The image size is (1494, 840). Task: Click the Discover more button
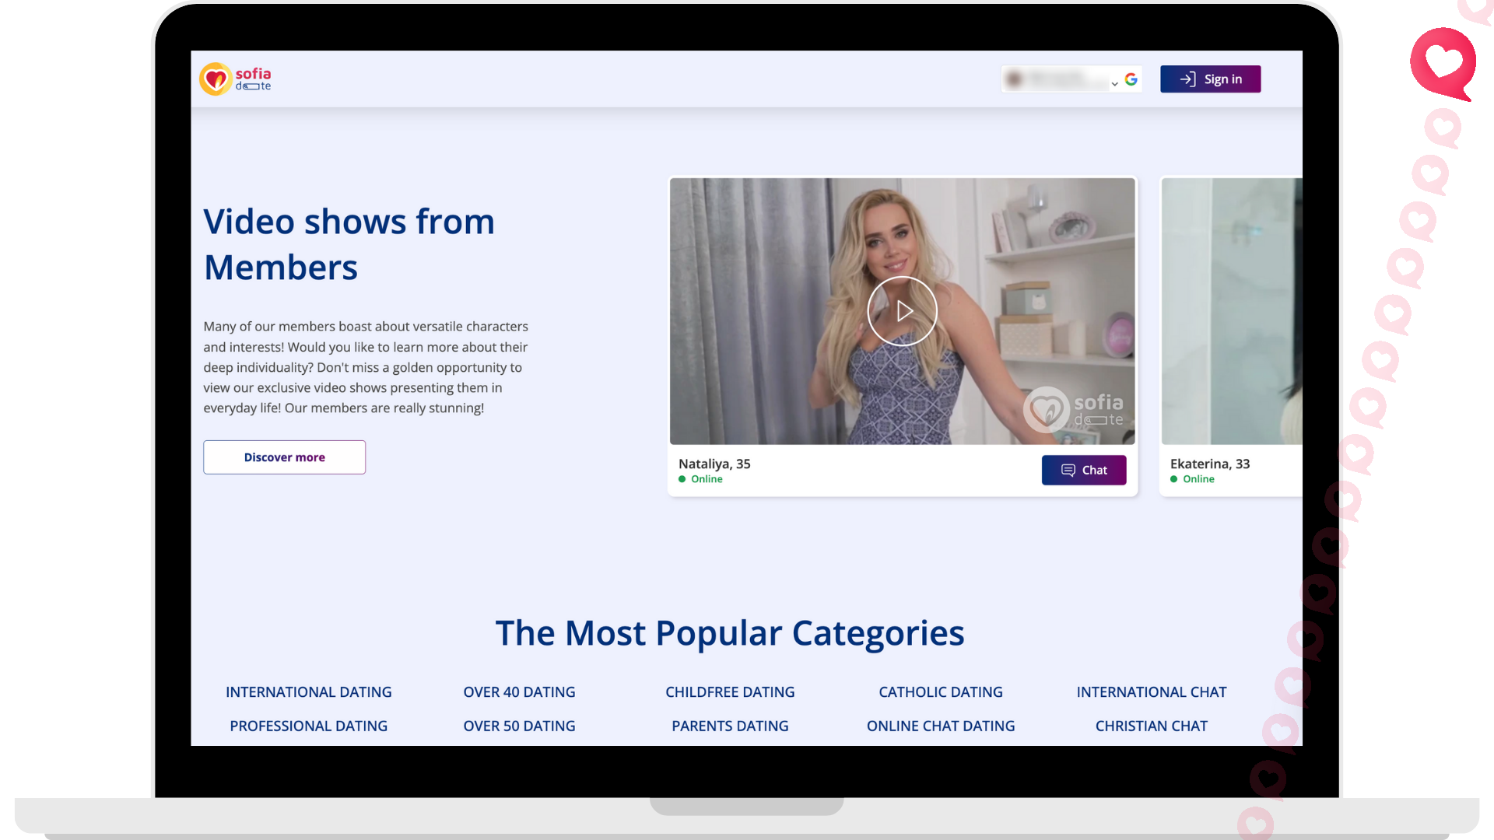click(284, 457)
